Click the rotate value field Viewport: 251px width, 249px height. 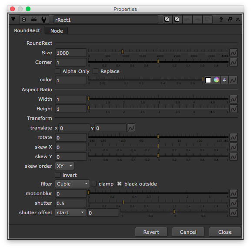(71, 137)
